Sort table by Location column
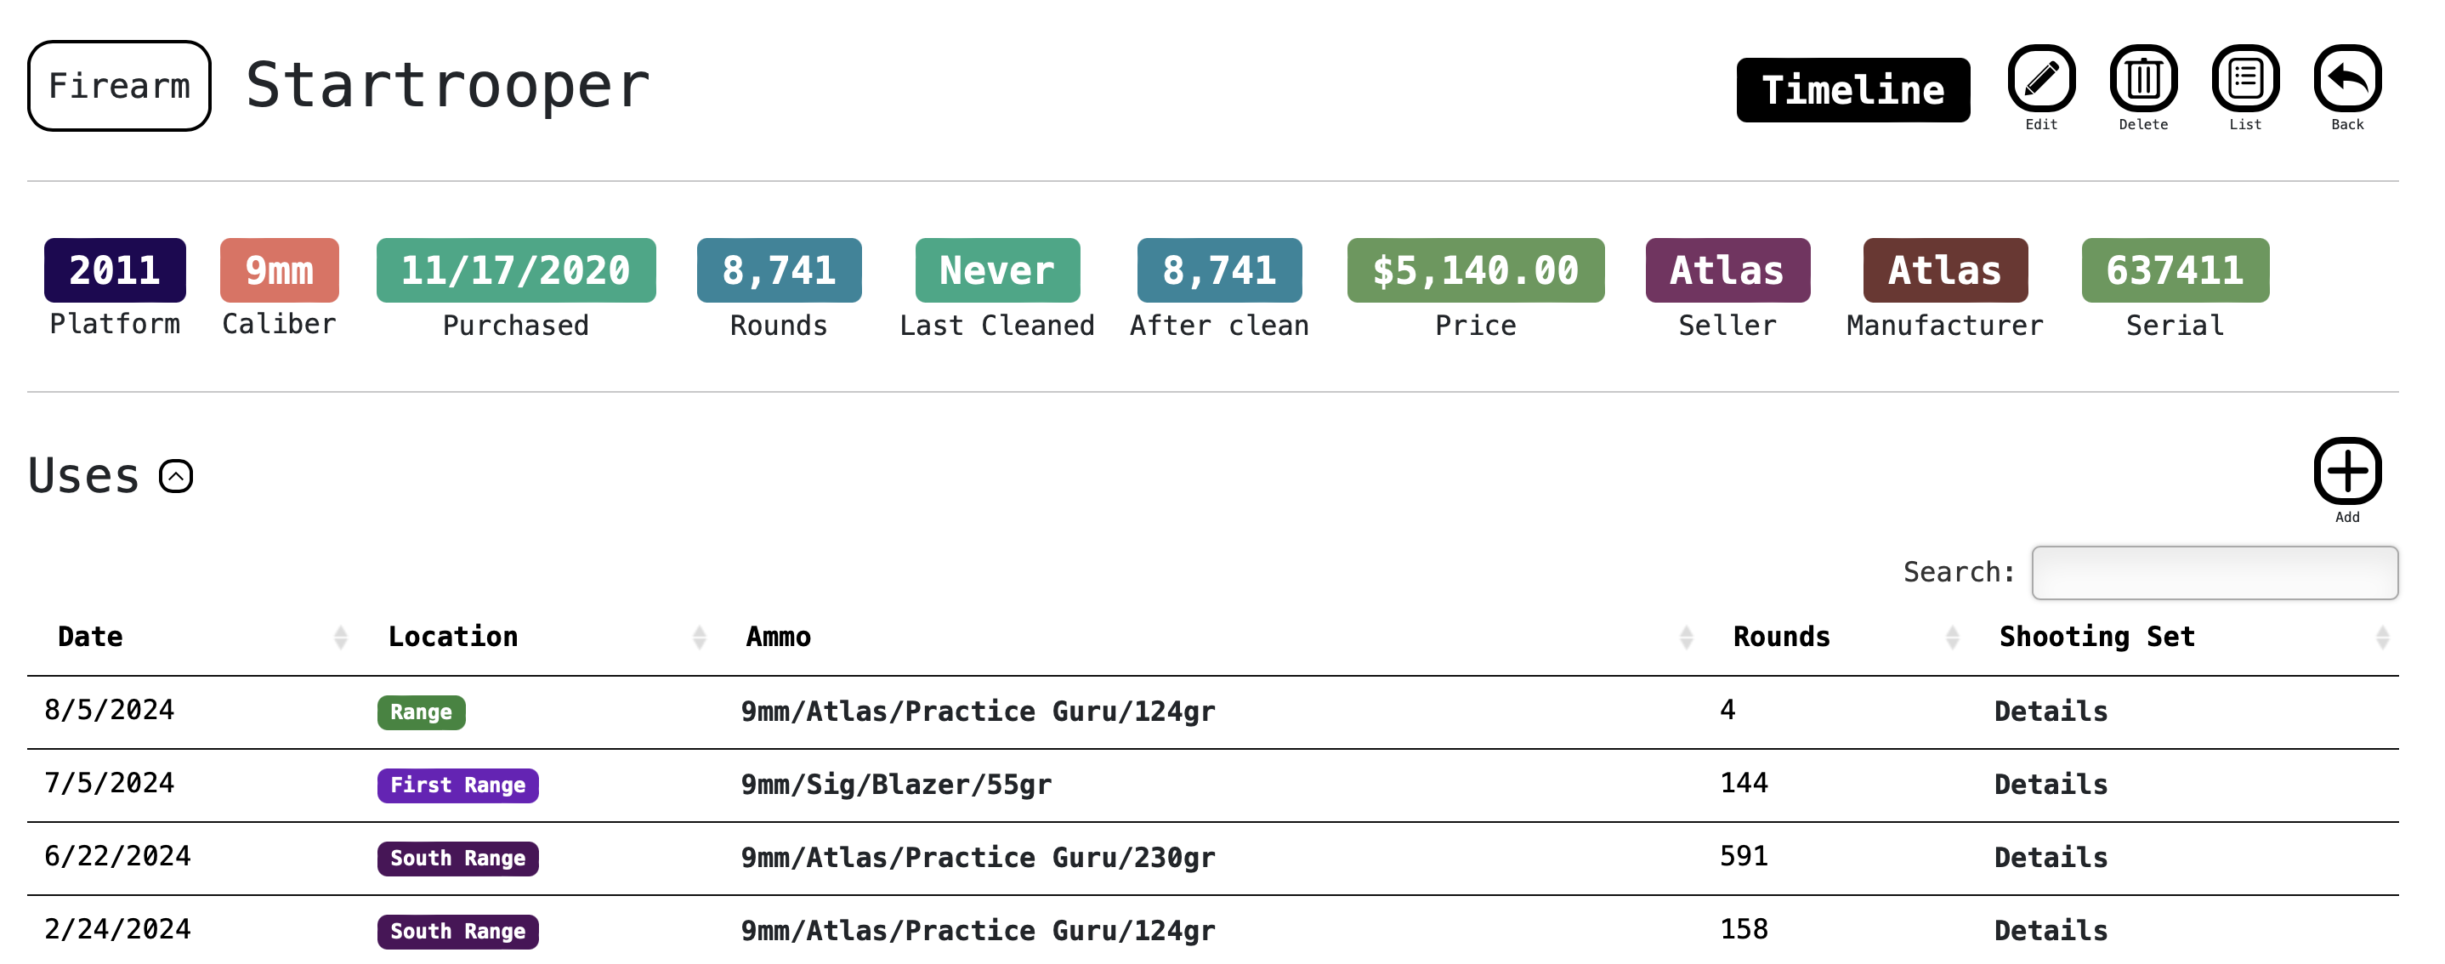2445x964 pixels. tap(546, 637)
